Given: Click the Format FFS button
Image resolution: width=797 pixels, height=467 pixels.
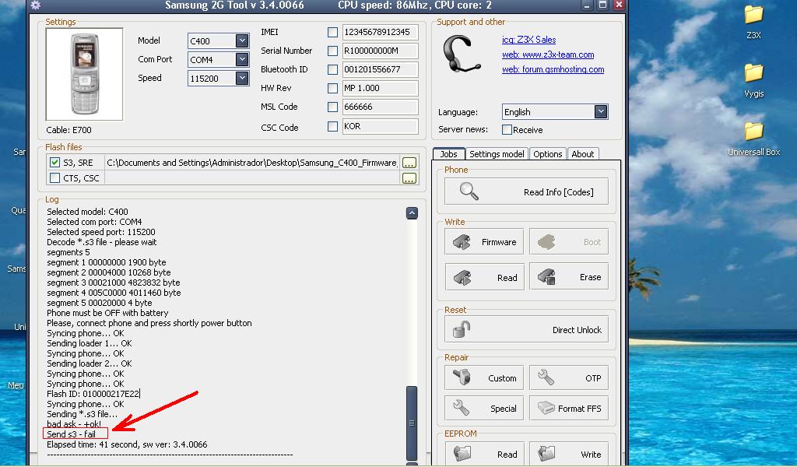Looking at the screenshot, I should pos(569,408).
